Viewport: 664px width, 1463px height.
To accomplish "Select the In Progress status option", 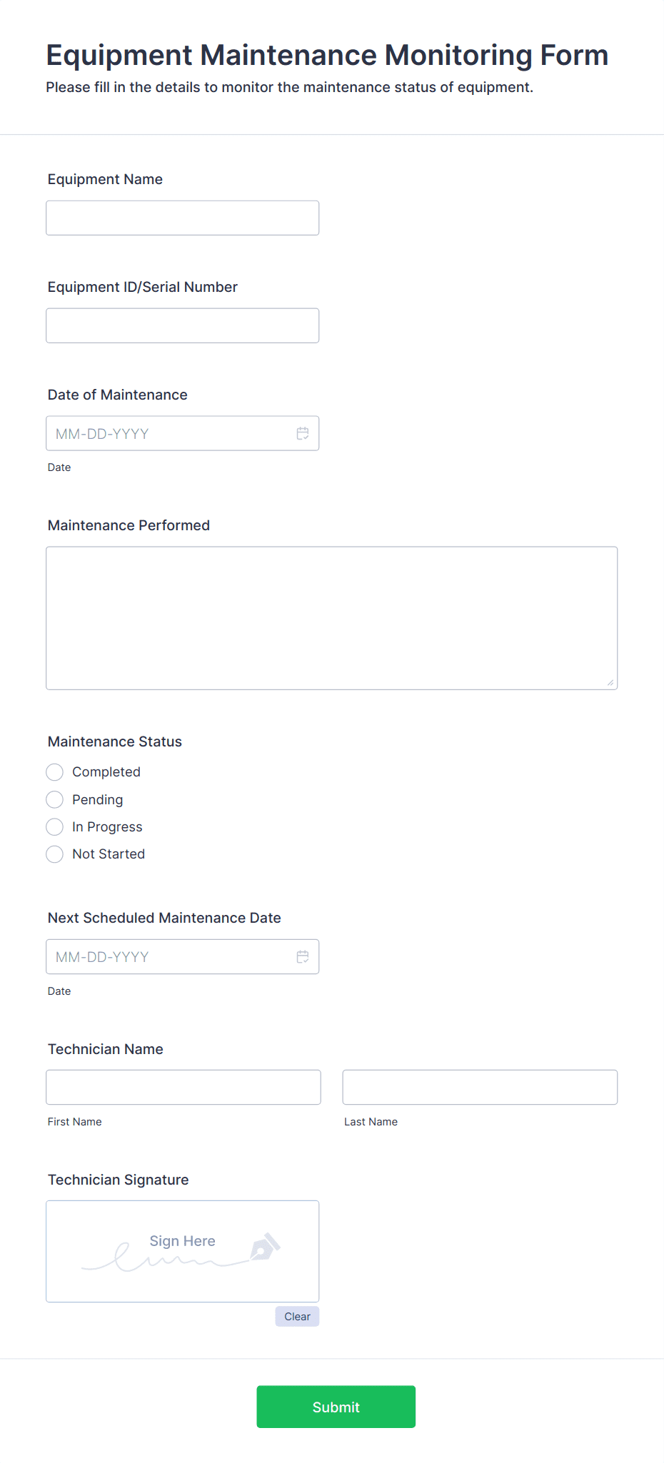I will point(55,826).
